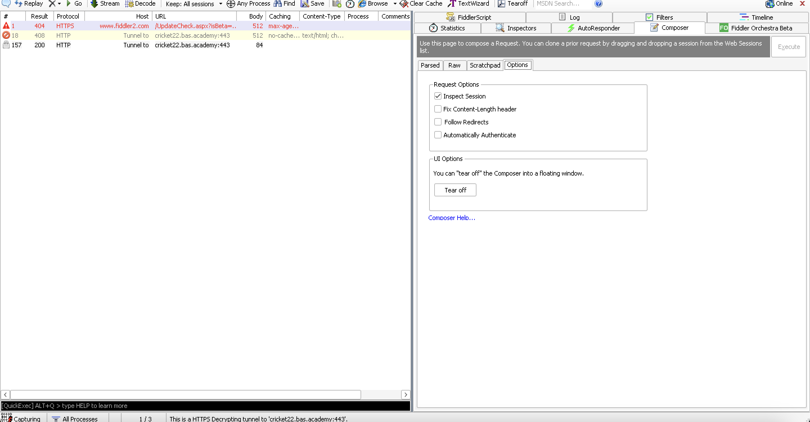The width and height of the screenshot is (810, 422).
Task: Click the QuickExec command input box
Action: point(205,406)
